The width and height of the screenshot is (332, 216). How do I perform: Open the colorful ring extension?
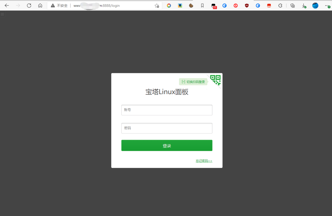coord(169,6)
